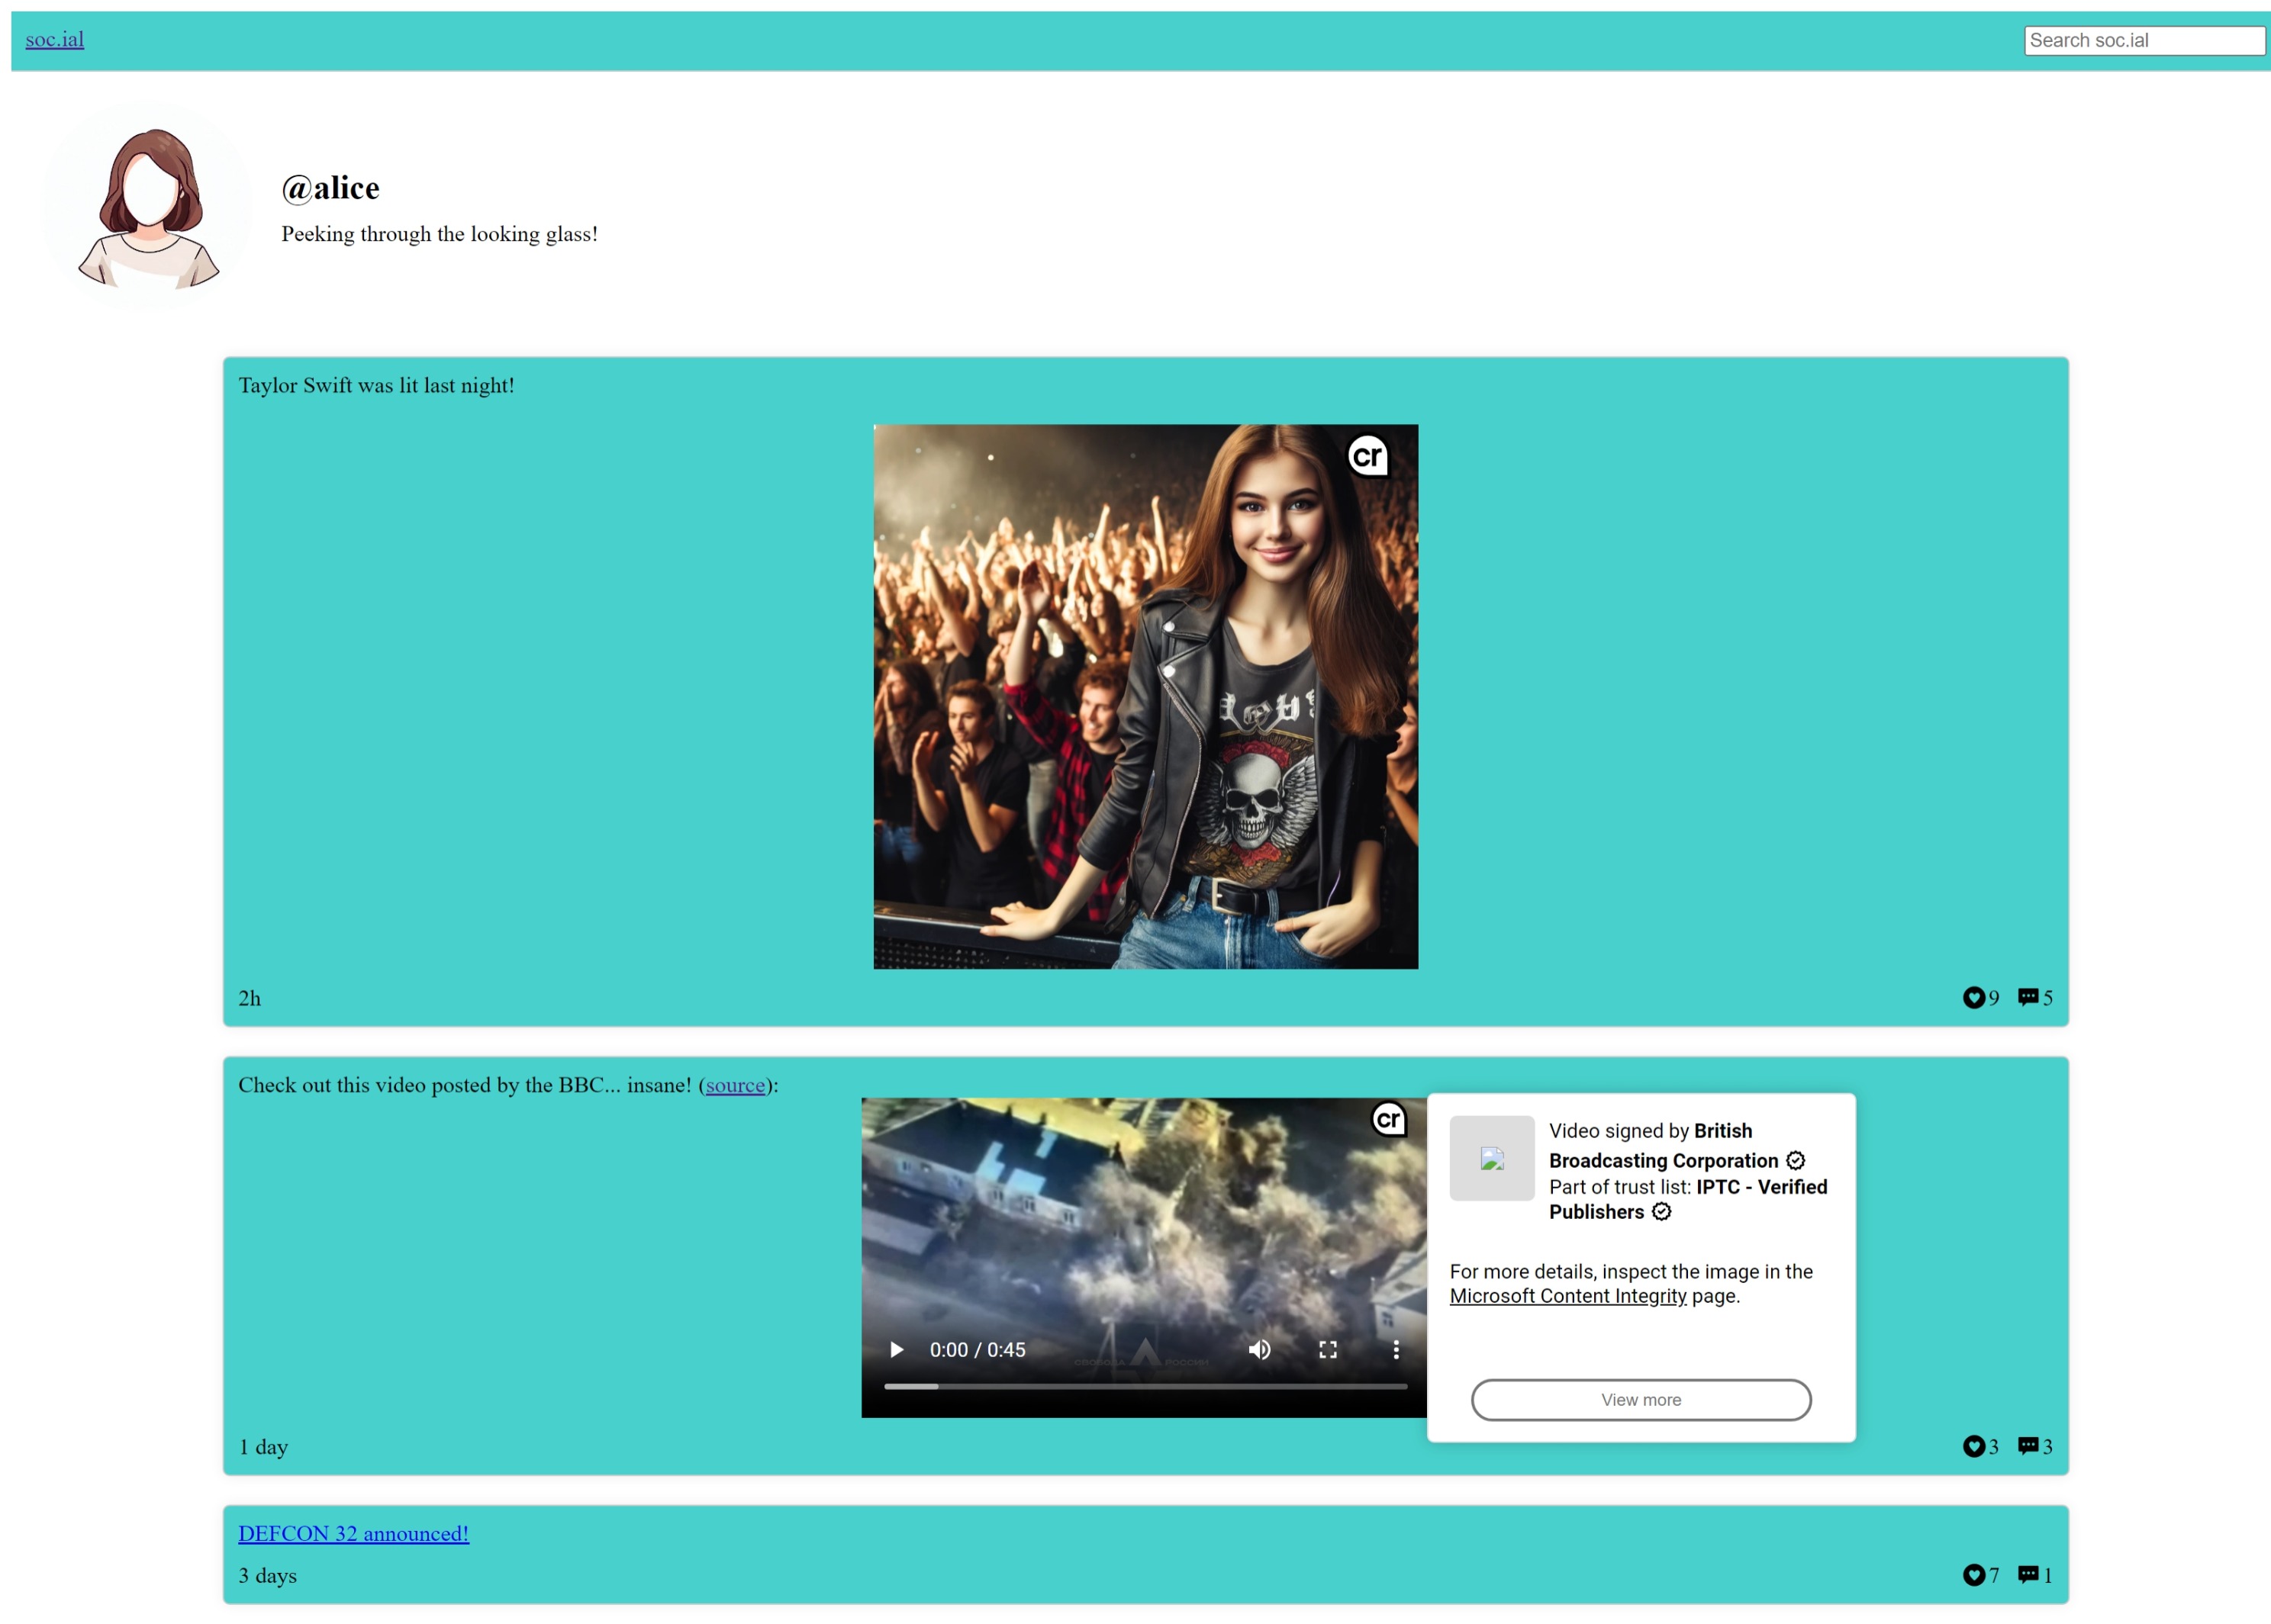The width and height of the screenshot is (2271, 1624).
Task: Click the '2h' timestamp
Action: (249, 998)
